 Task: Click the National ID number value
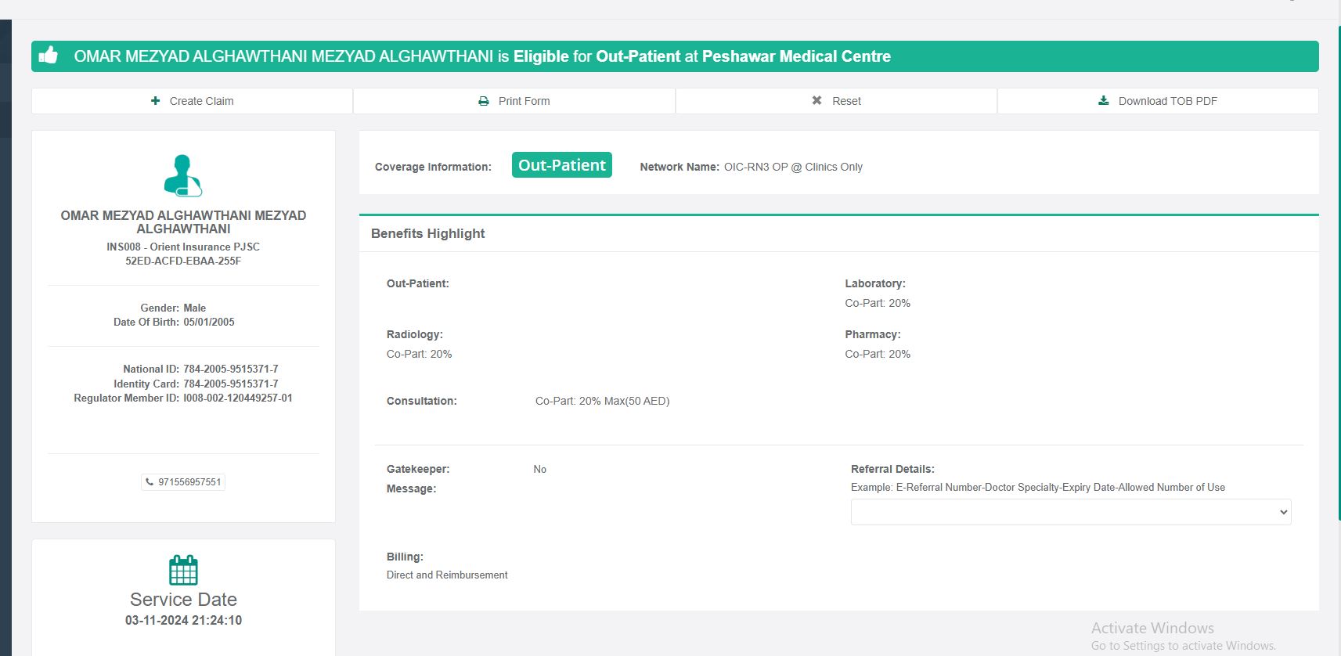[x=230, y=369]
